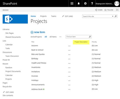
Task: Open Site contents link
Action: pos(8,95)
